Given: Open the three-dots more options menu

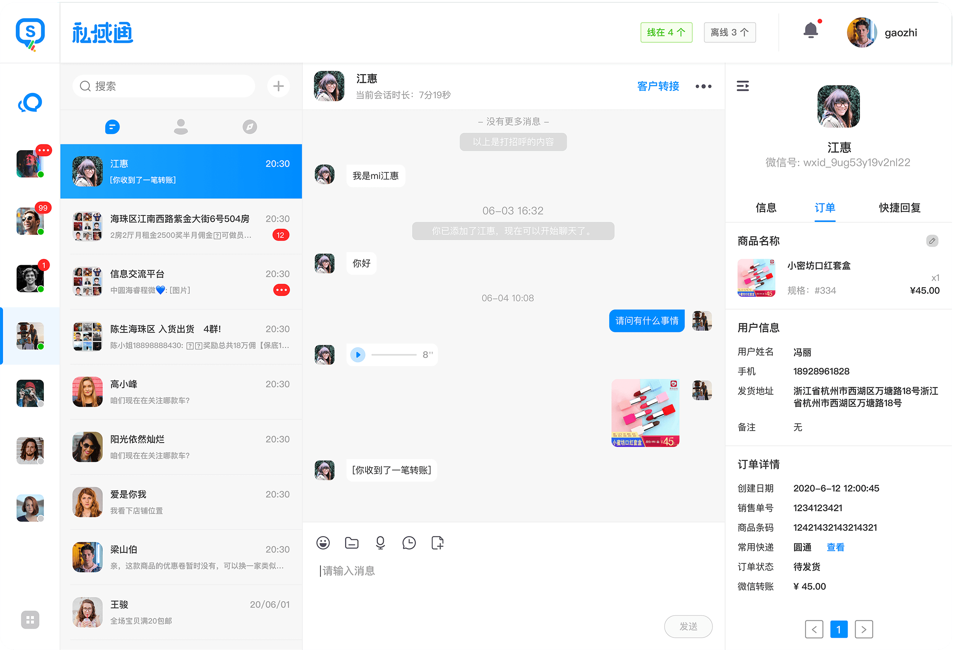Looking at the screenshot, I should tap(703, 86).
